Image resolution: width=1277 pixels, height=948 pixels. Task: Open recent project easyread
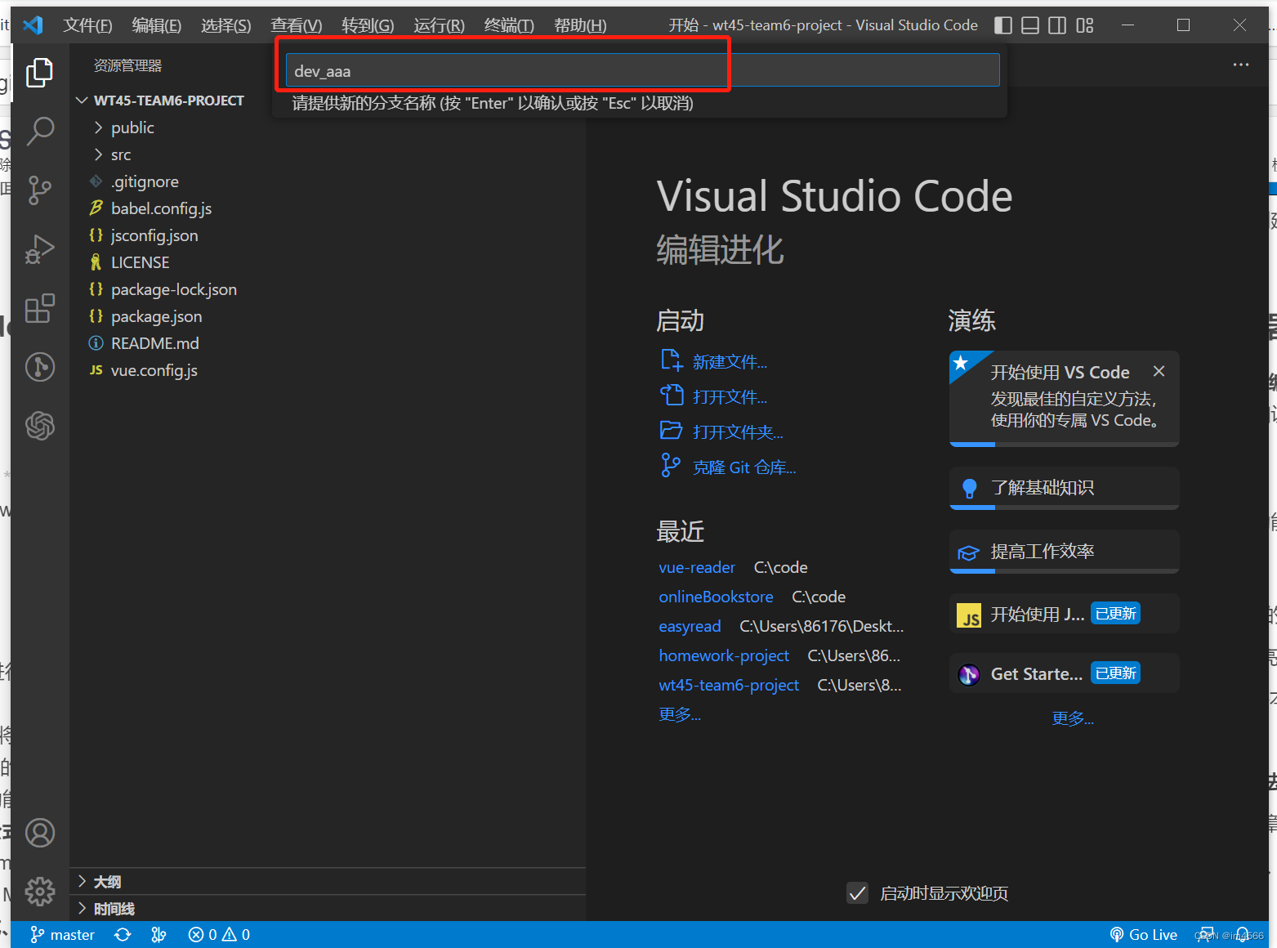(690, 626)
